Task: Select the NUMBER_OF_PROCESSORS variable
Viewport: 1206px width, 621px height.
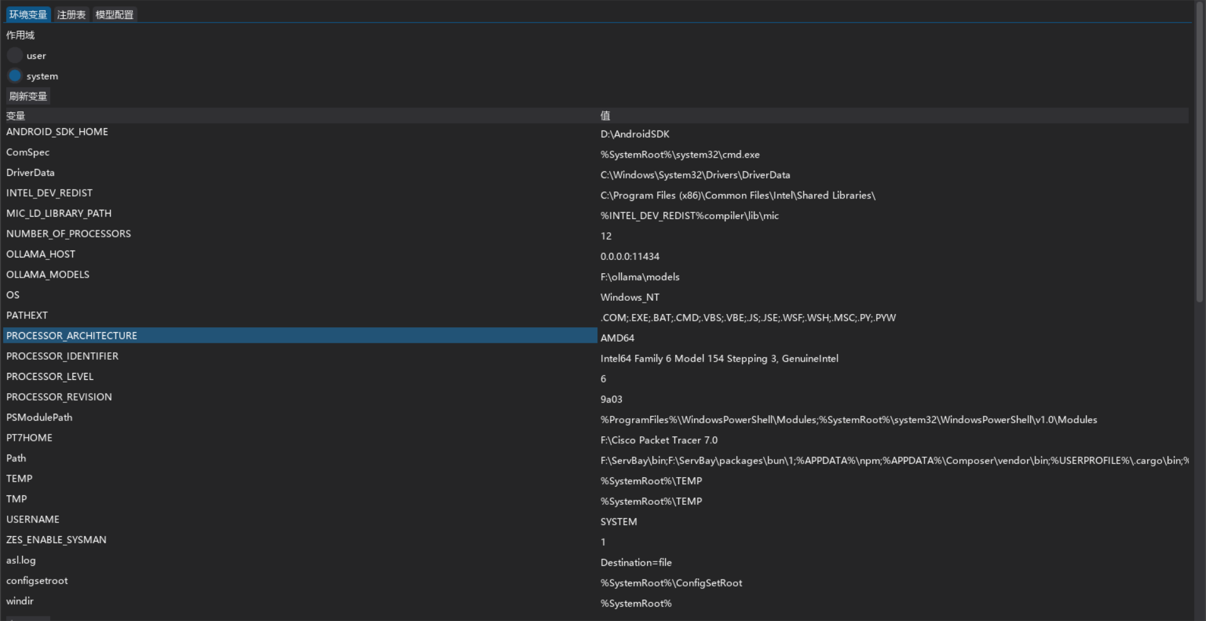Action: [68, 234]
